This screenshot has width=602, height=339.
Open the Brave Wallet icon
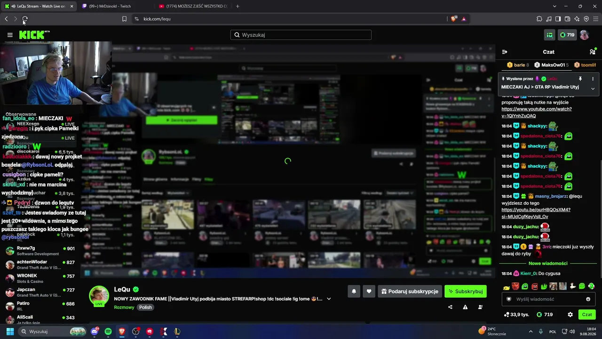[x=567, y=19]
